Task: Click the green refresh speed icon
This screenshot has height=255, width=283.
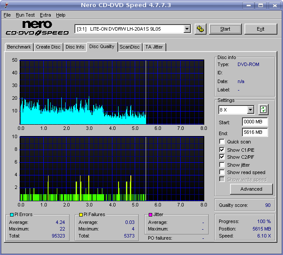Action: pyautogui.click(x=263, y=109)
